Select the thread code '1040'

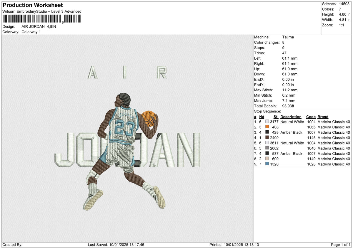pyautogui.click(x=311, y=148)
